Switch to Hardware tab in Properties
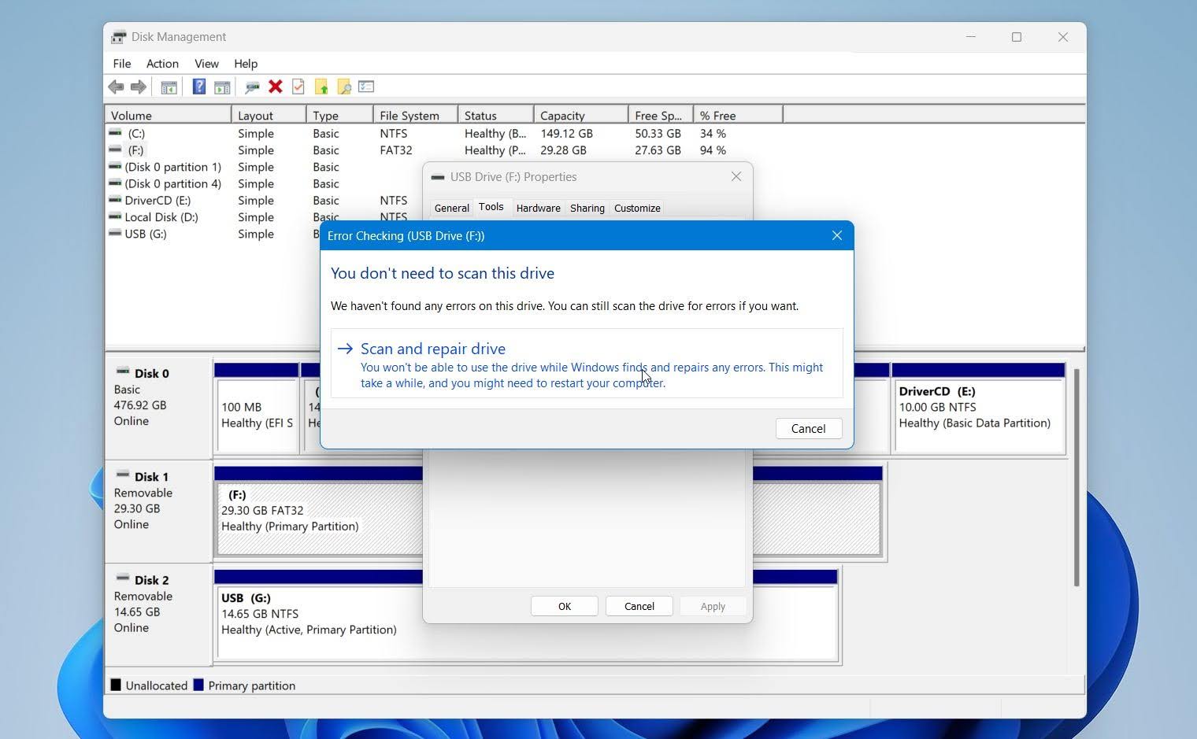Image resolution: width=1197 pixels, height=739 pixels. coord(539,209)
